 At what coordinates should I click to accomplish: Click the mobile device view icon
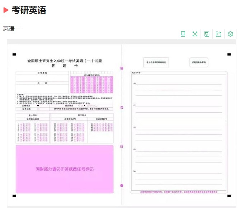tap(183, 34)
